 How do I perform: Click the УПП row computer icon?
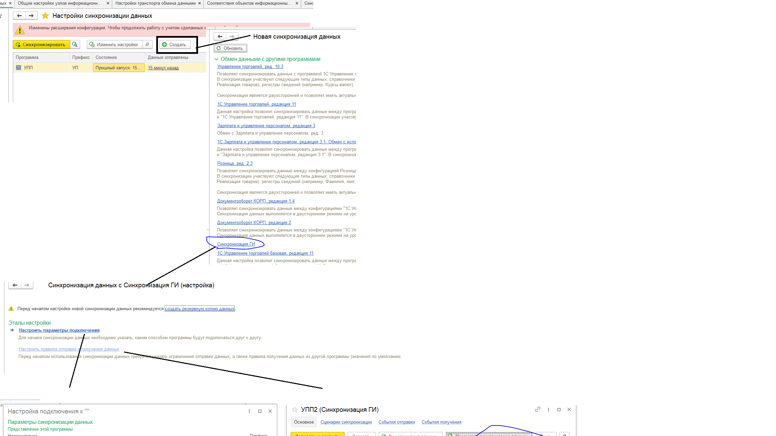pos(19,68)
